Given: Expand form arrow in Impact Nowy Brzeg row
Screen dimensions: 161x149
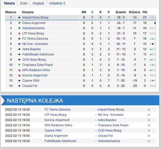Looking at the screenshot, I should [155, 17].
